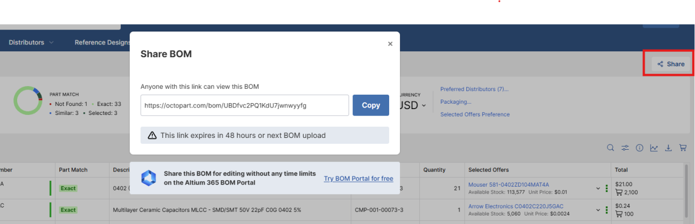Click the Part Match column header
The image size is (695, 224).
click(x=82, y=170)
